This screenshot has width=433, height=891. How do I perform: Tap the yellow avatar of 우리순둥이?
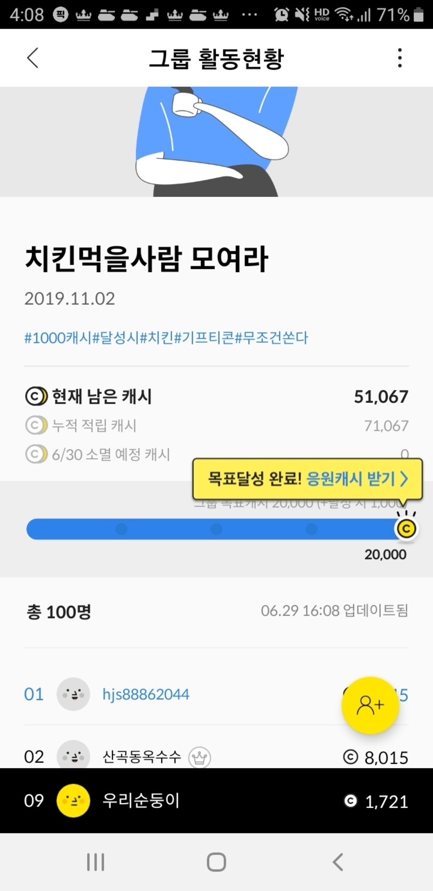73,801
